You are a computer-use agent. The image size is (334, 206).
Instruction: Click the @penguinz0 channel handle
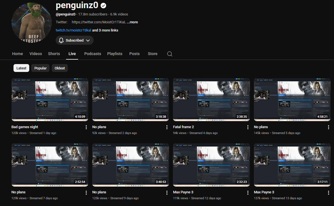tap(66, 14)
